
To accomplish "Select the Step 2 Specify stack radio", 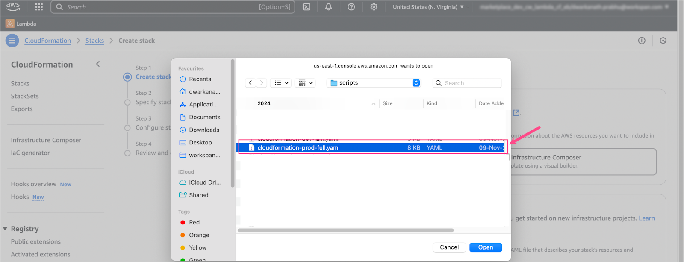I will pos(127,103).
